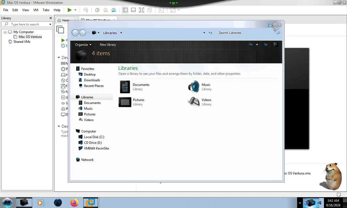Click the Back button in Libraries window
The height and width of the screenshot is (208, 347).
[75, 33]
